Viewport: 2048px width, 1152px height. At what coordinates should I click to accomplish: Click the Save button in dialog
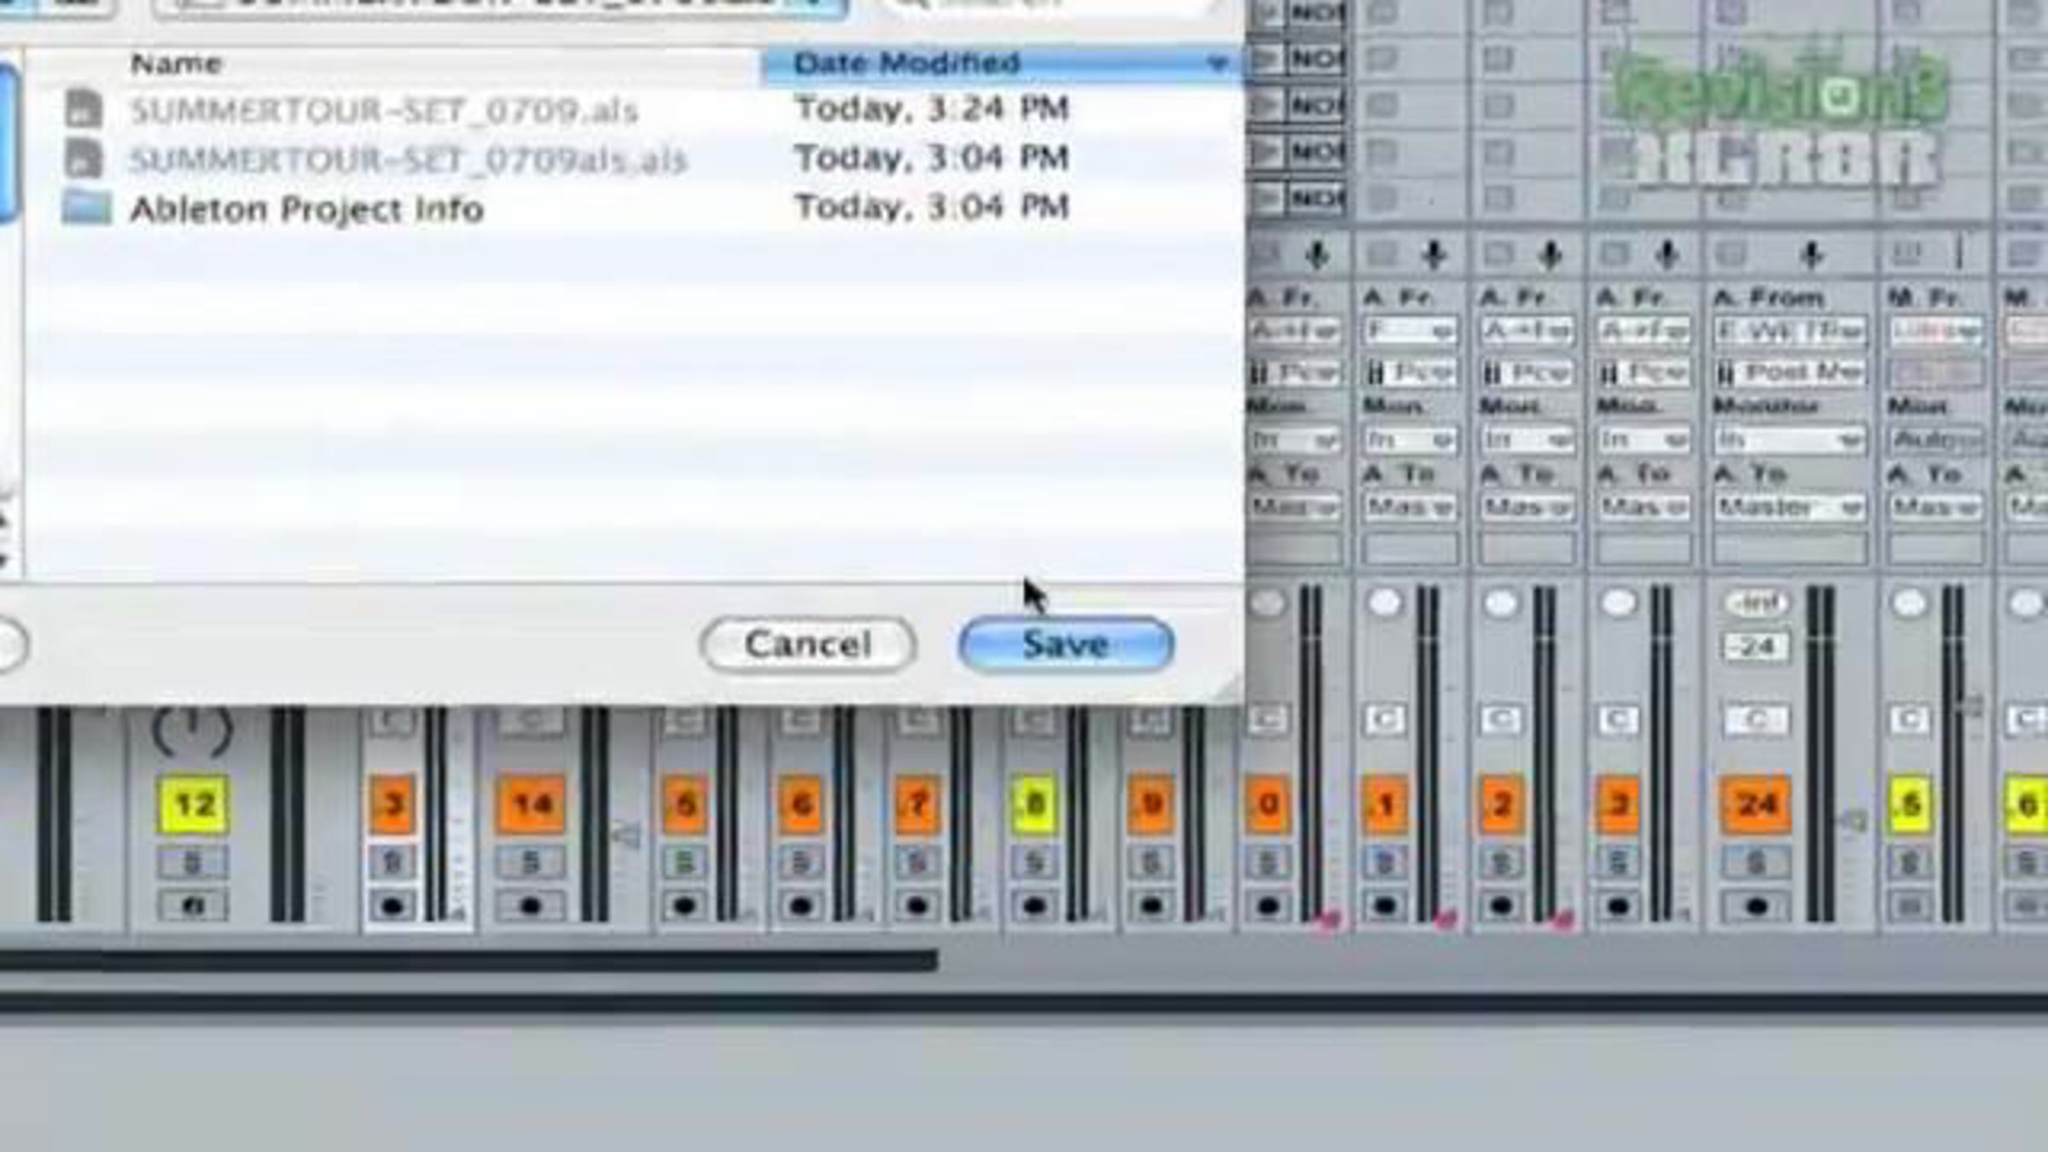click(1066, 644)
